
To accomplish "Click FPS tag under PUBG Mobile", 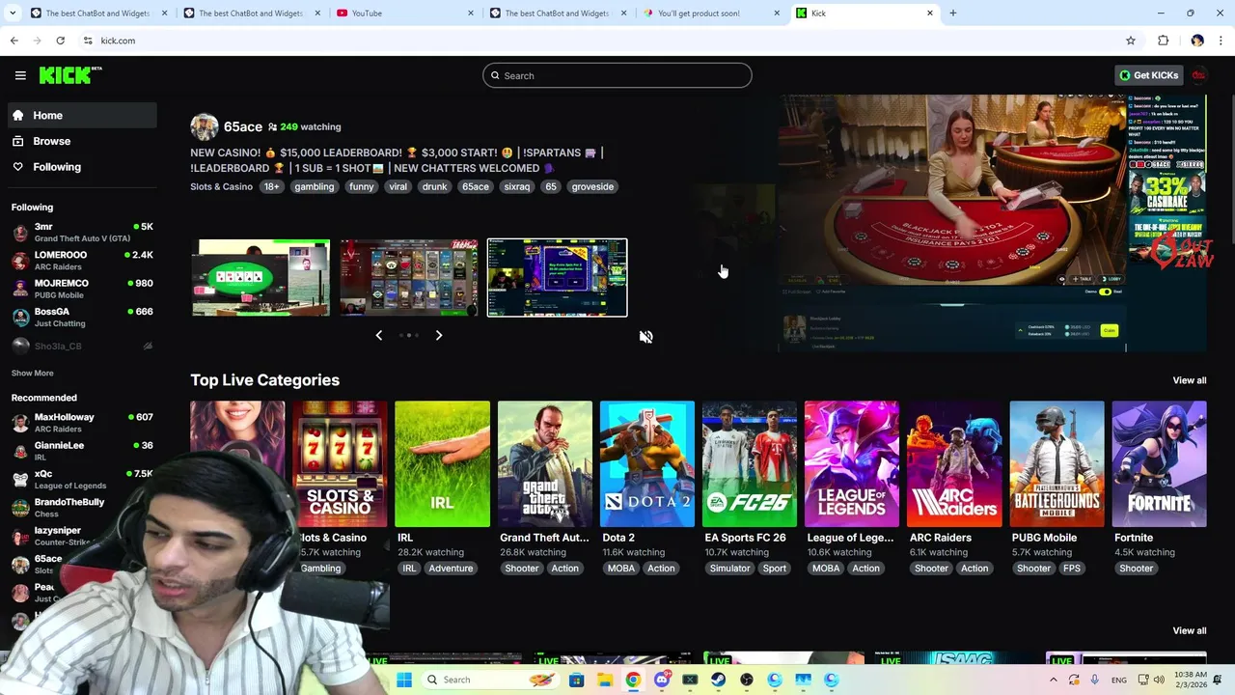I will 1072,569.
